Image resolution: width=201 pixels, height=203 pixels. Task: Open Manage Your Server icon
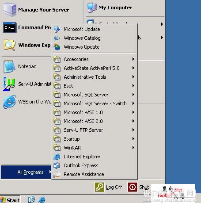pyautogui.click(x=9, y=10)
